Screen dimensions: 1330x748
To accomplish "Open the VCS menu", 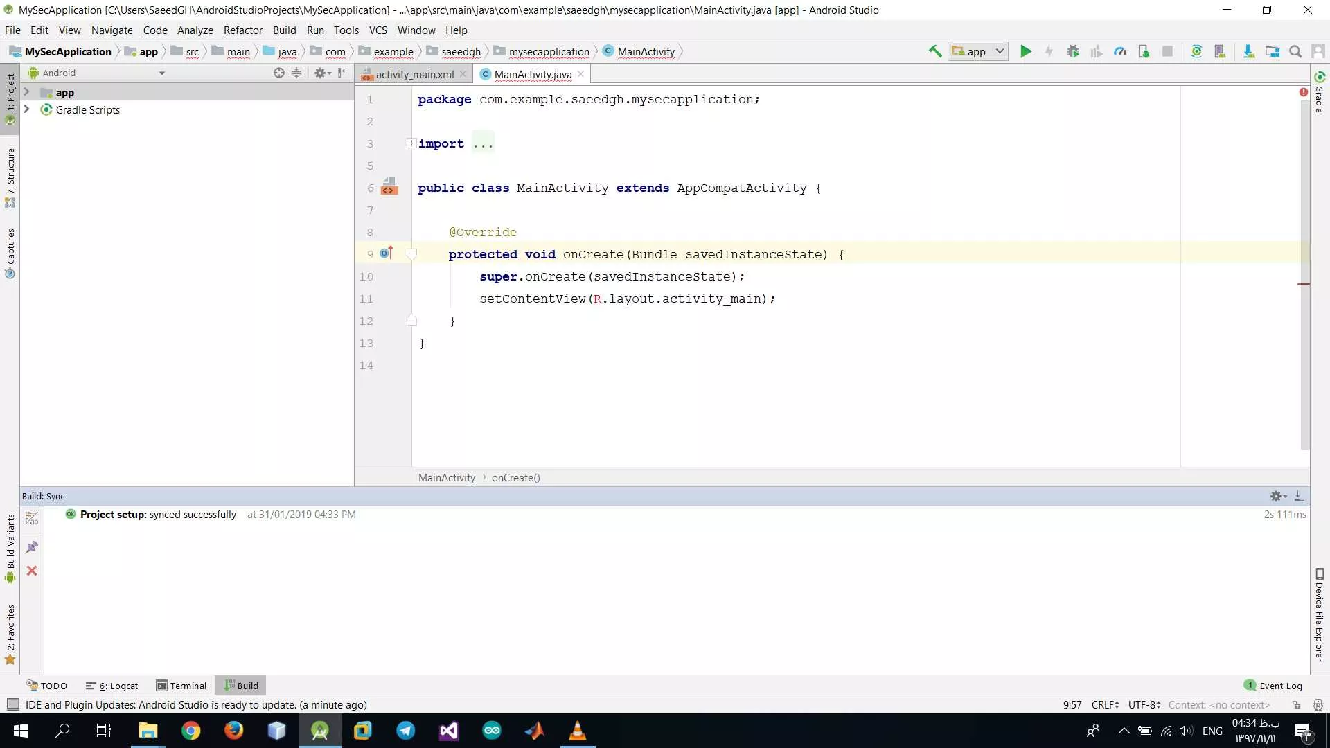I will coord(378,30).
